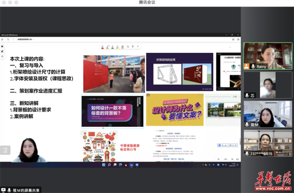Select participant 芯 video tile
Viewport: 294px width, 193px height.
click(x=268, y=85)
